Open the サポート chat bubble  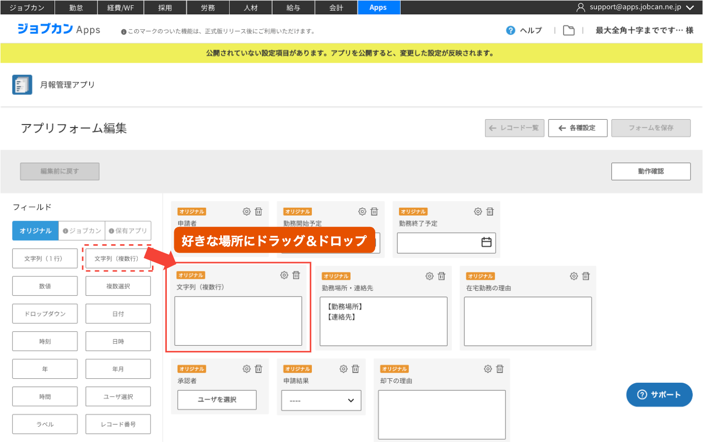tap(659, 395)
